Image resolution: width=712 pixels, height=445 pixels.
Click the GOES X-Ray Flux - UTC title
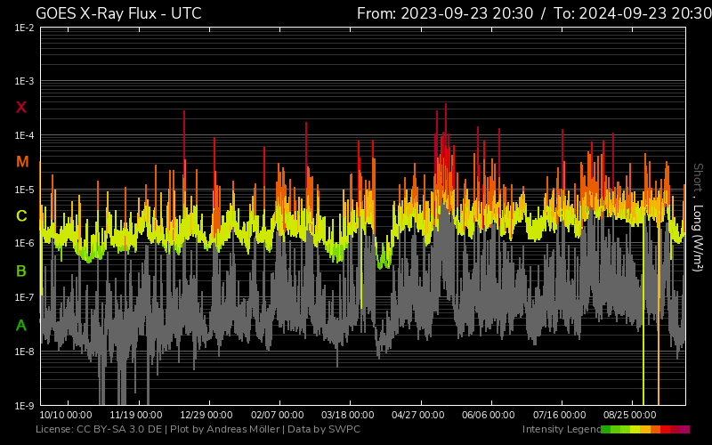(118, 13)
